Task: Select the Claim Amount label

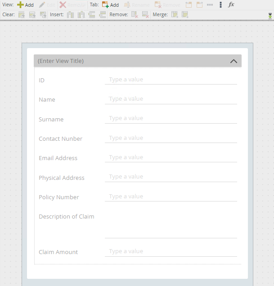Action: (58, 252)
